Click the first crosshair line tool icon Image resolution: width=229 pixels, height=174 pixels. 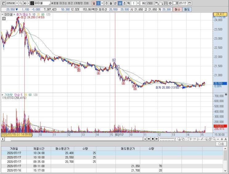191,139
